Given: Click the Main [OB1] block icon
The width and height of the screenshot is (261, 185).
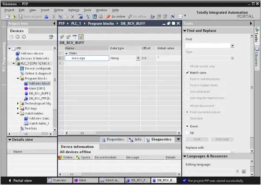Looking at the screenshot, I should point(26,89).
